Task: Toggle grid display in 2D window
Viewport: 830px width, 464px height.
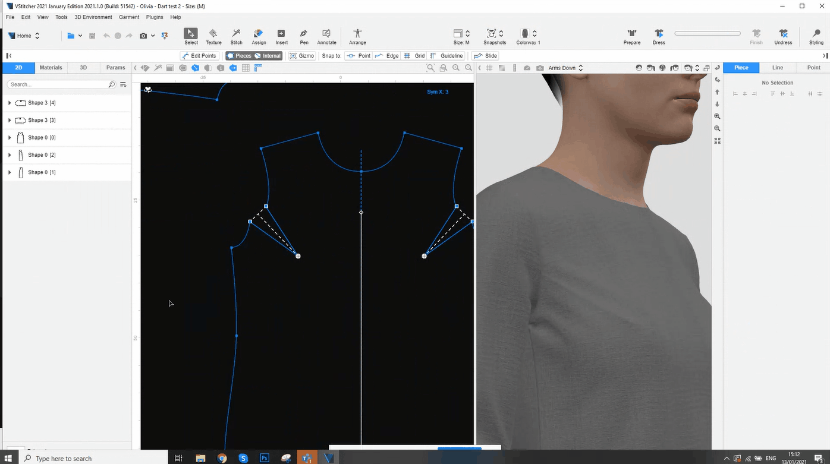Action: pyautogui.click(x=246, y=68)
